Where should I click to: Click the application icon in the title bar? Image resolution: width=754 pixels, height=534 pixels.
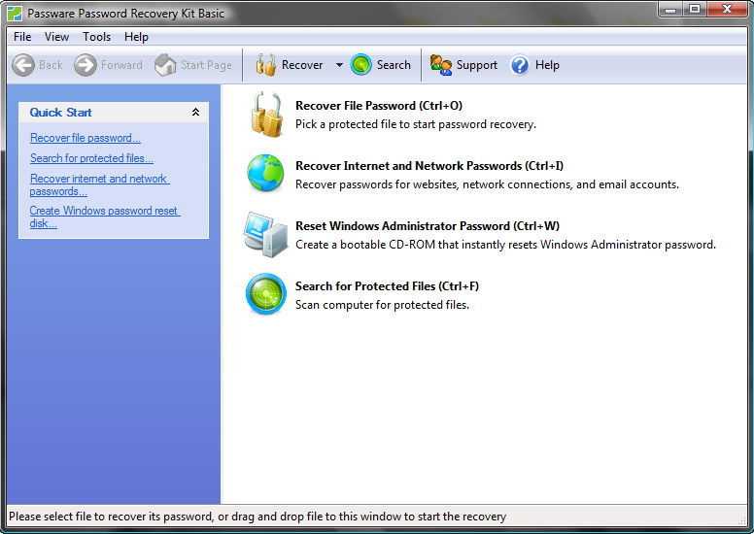[15, 13]
